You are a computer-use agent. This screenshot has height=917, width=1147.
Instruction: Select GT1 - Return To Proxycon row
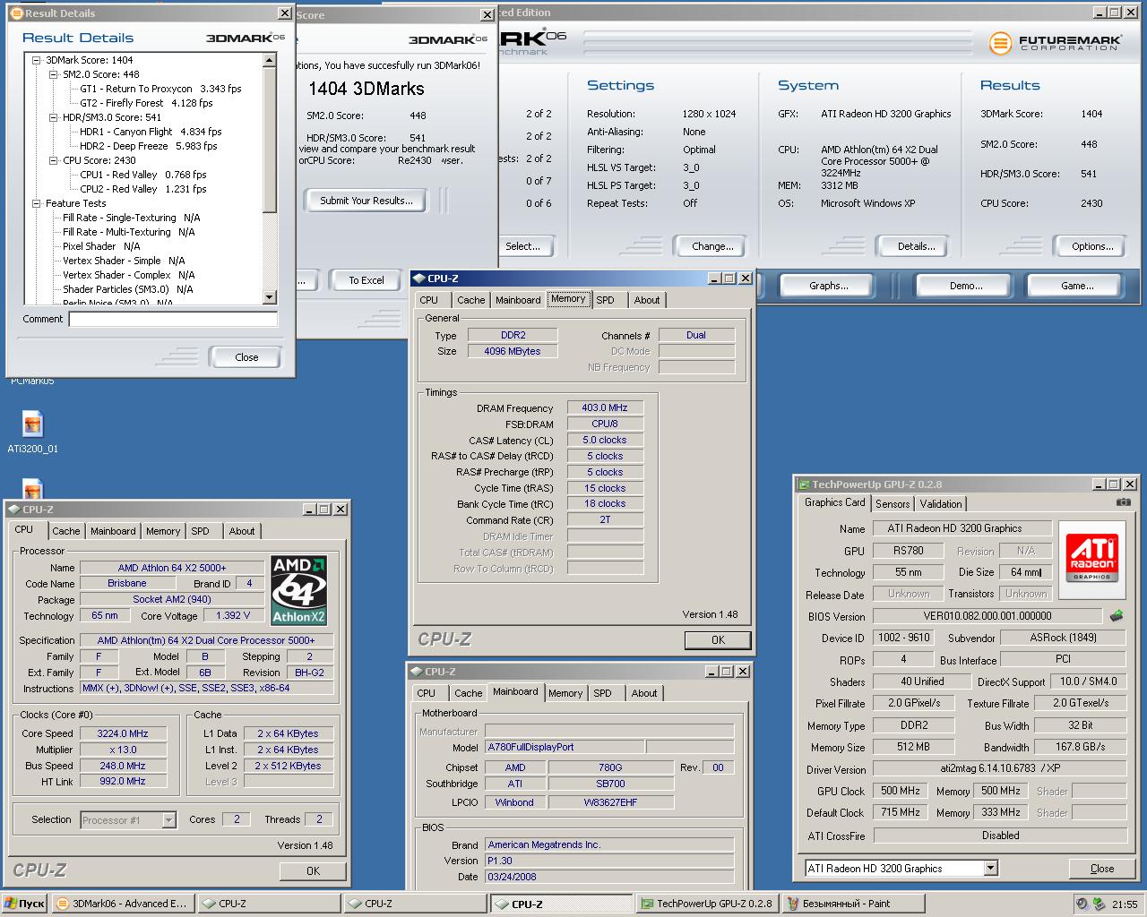(x=160, y=89)
